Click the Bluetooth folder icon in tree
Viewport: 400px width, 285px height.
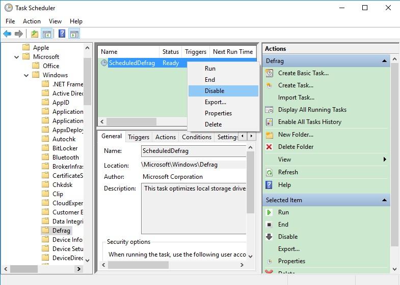click(x=45, y=157)
